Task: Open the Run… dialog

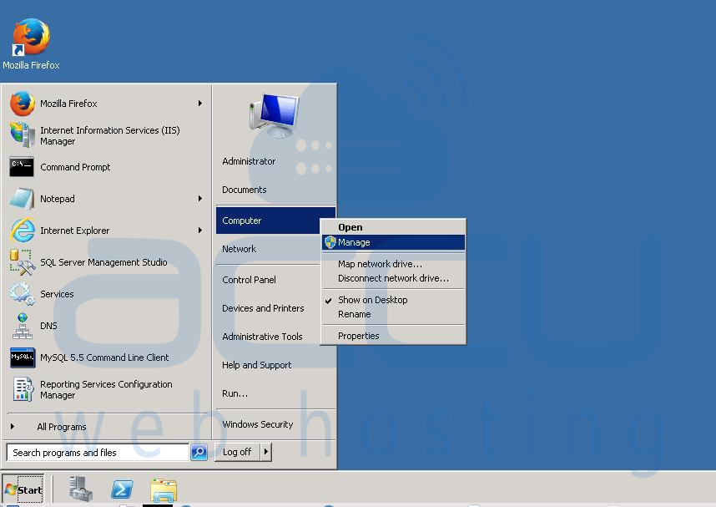Action: click(234, 393)
